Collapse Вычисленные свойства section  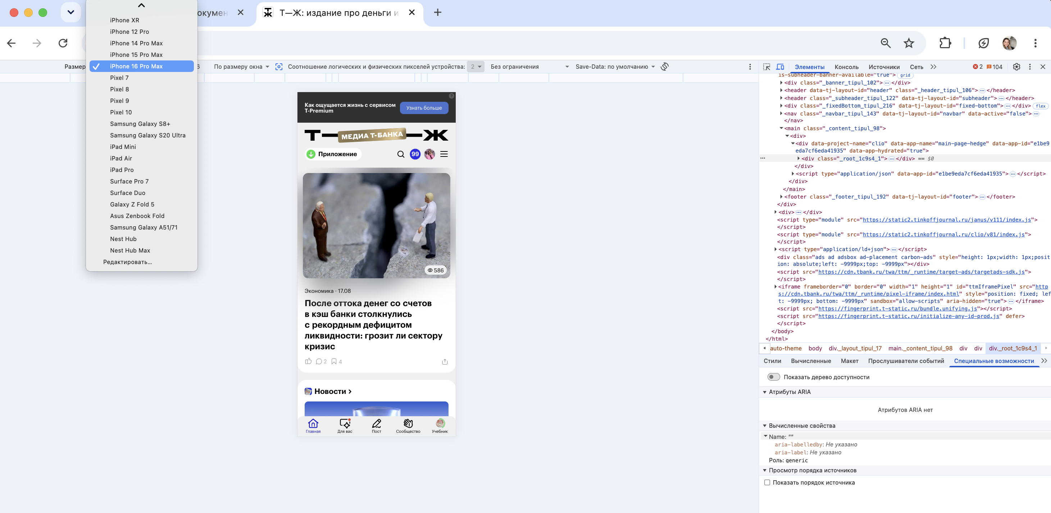point(765,426)
